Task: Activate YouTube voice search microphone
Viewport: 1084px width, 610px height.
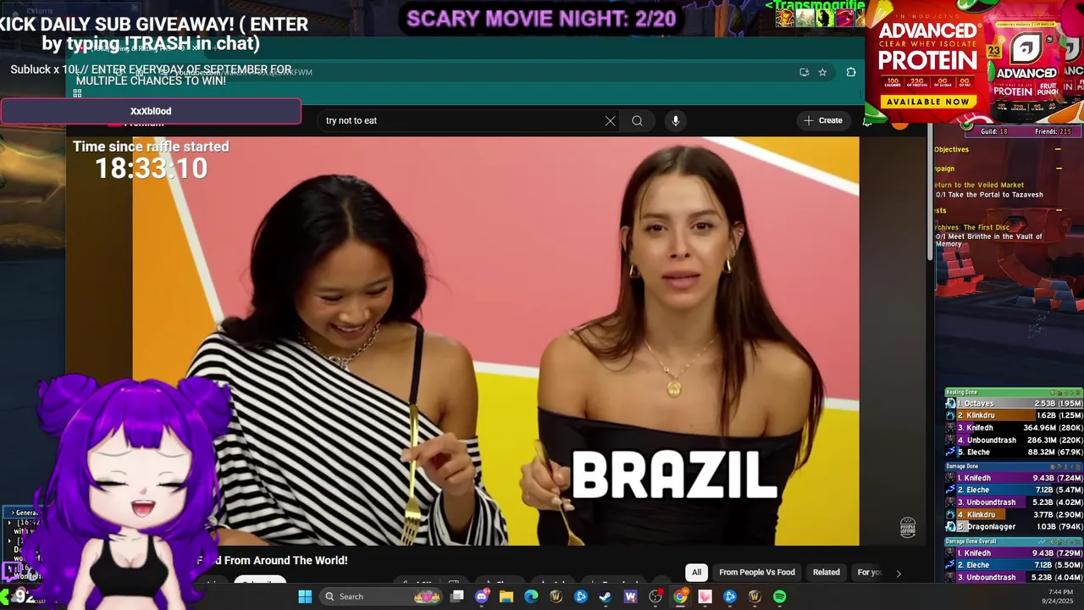Action: click(x=675, y=120)
